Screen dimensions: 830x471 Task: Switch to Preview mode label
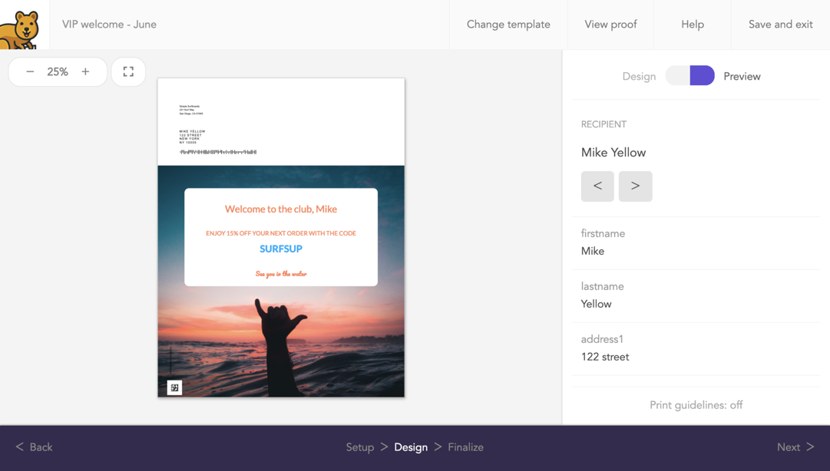point(742,76)
